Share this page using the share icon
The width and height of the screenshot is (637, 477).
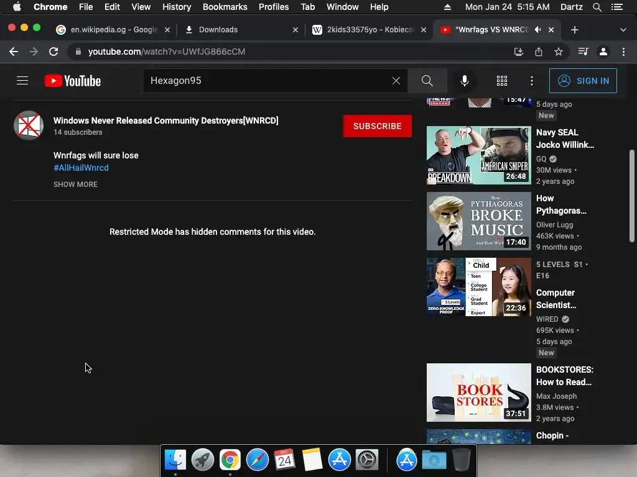point(539,52)
